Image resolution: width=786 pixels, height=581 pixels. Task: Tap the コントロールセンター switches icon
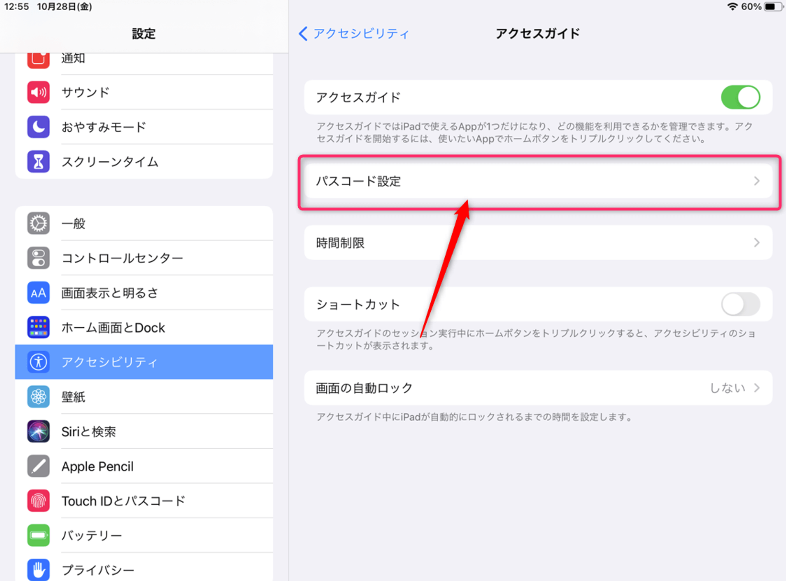pos(38,258)
